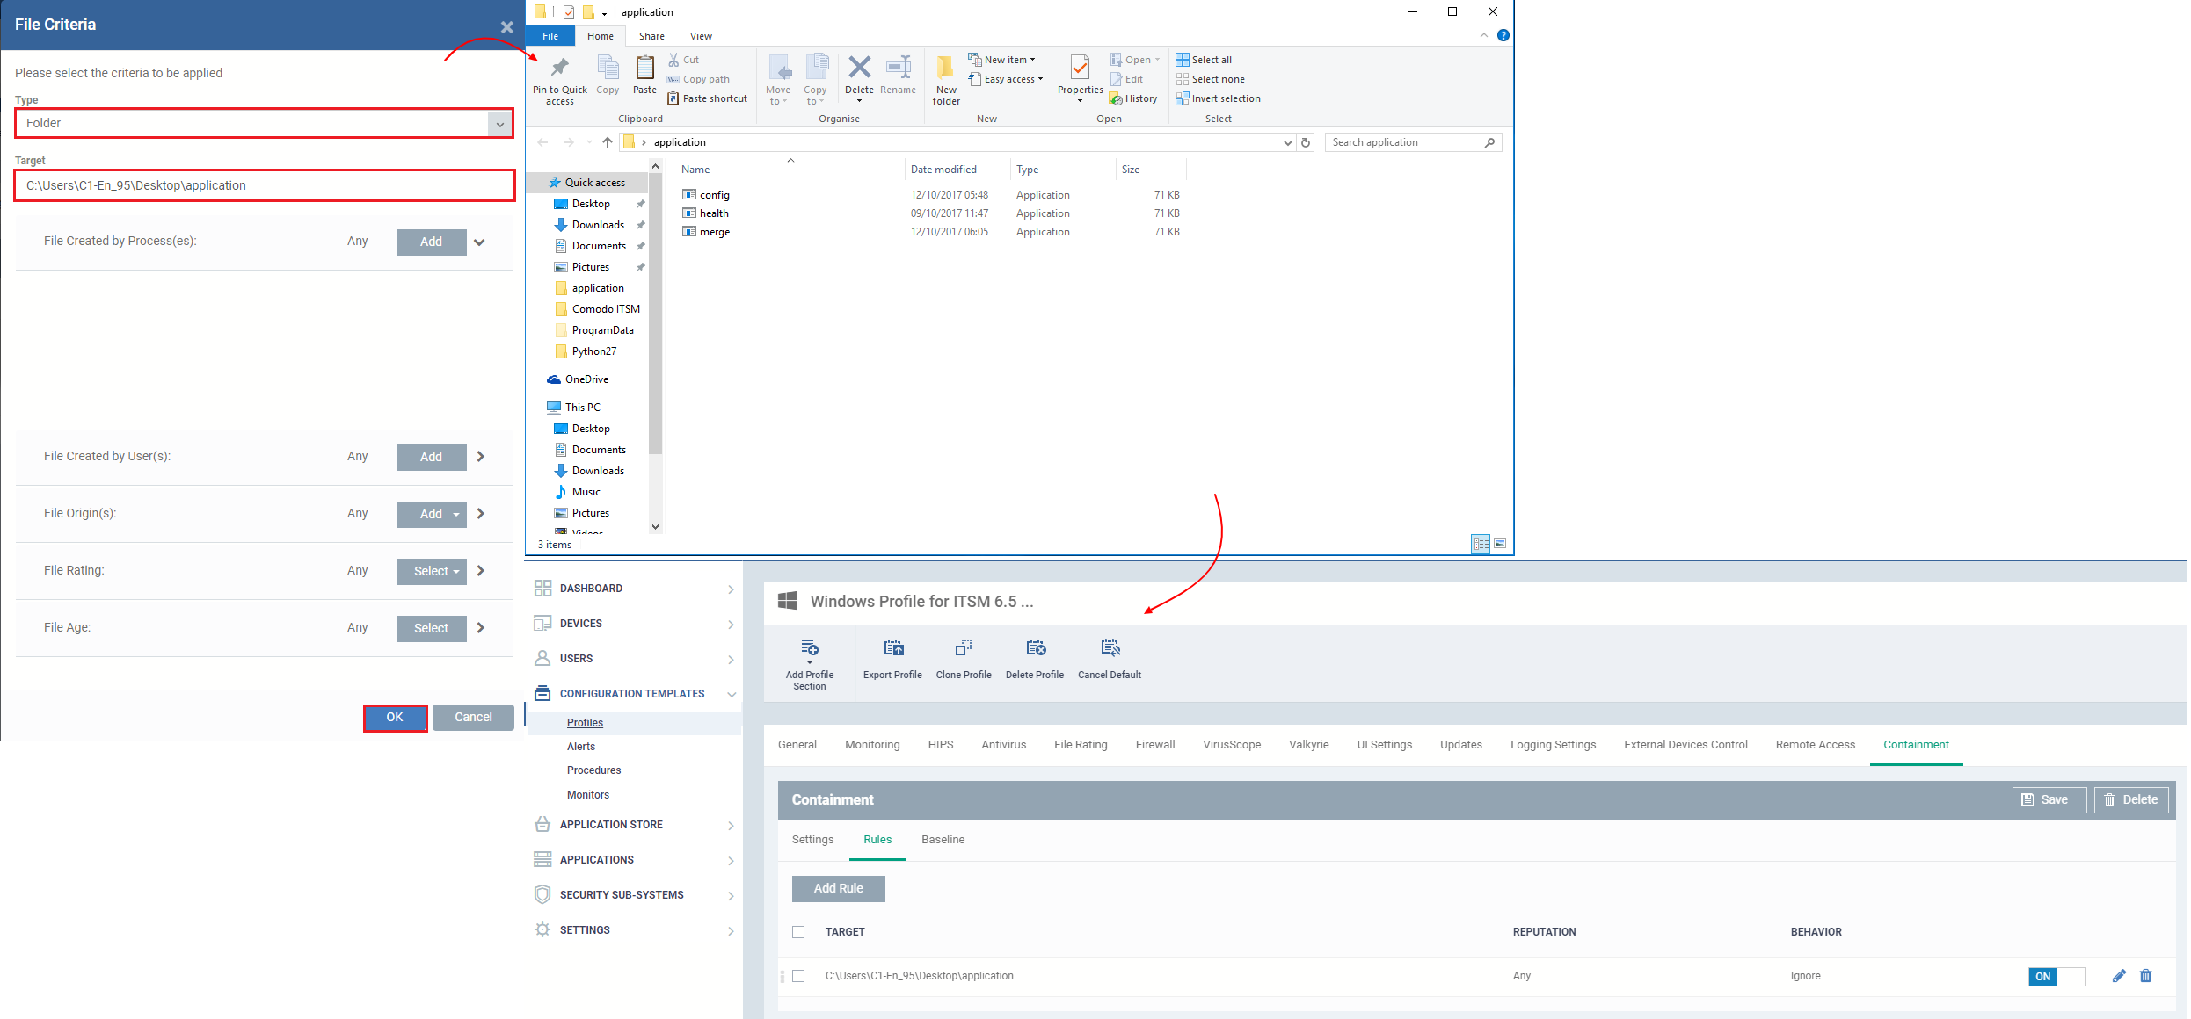The width and height of the screenshot is (2191, 1019).
Task: Click OK in File Criteria dialog
Action: (x=396, y=718)
